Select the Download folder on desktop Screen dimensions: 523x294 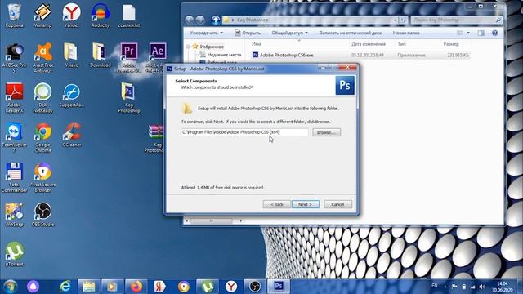(x=100, y=56)
